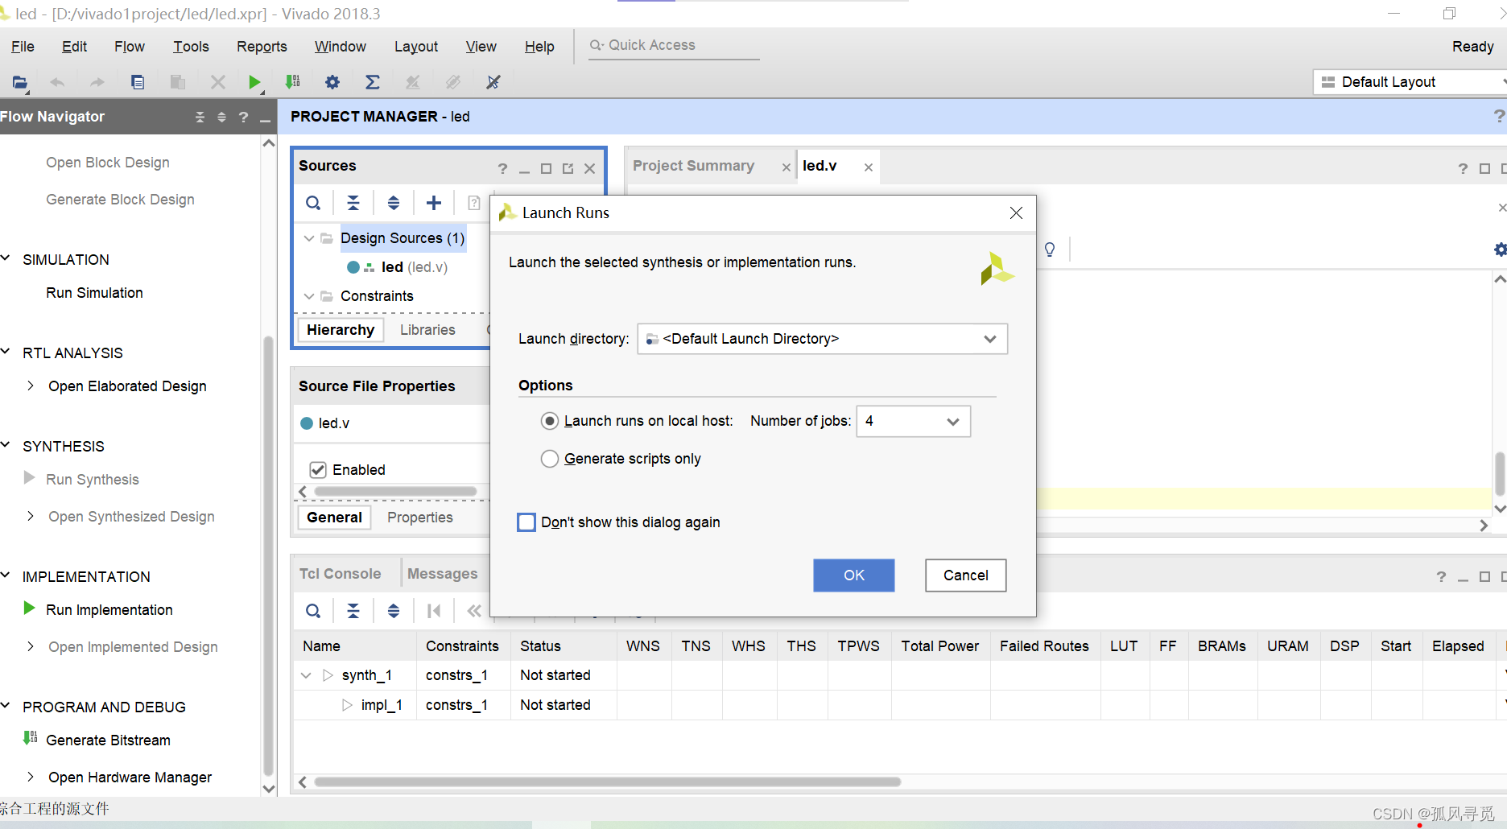Add sources with the plus icon

click(434, 203)
